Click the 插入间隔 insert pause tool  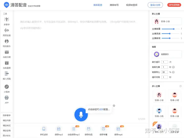[7, 76]
